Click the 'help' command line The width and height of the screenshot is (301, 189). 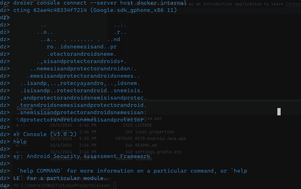click(x=20, y=142)
